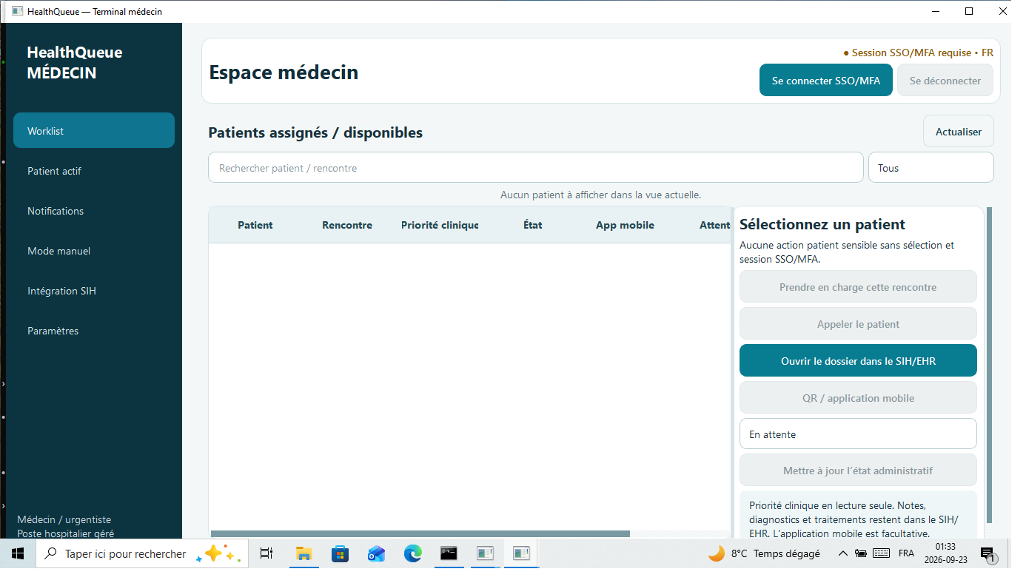The image size is (1026, 583).
Task: Open the notification center icon
Action: point(988,553)
